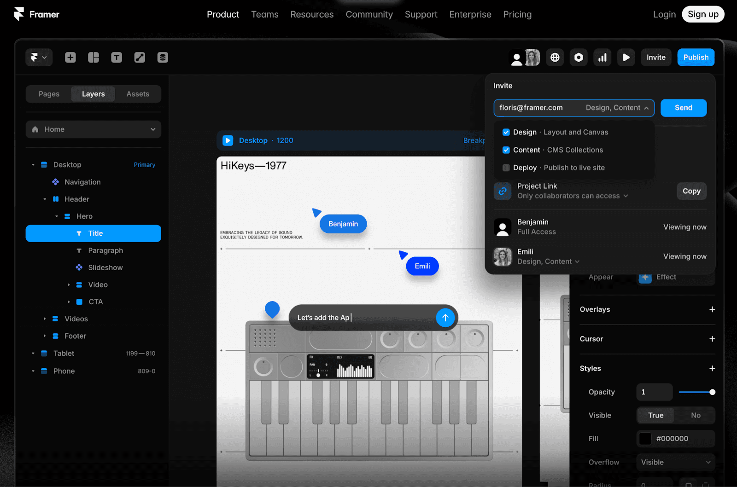The width and height of the screenshot is (737, 487).
Task: Set Visible to True
Action: (x=656, y=415)
